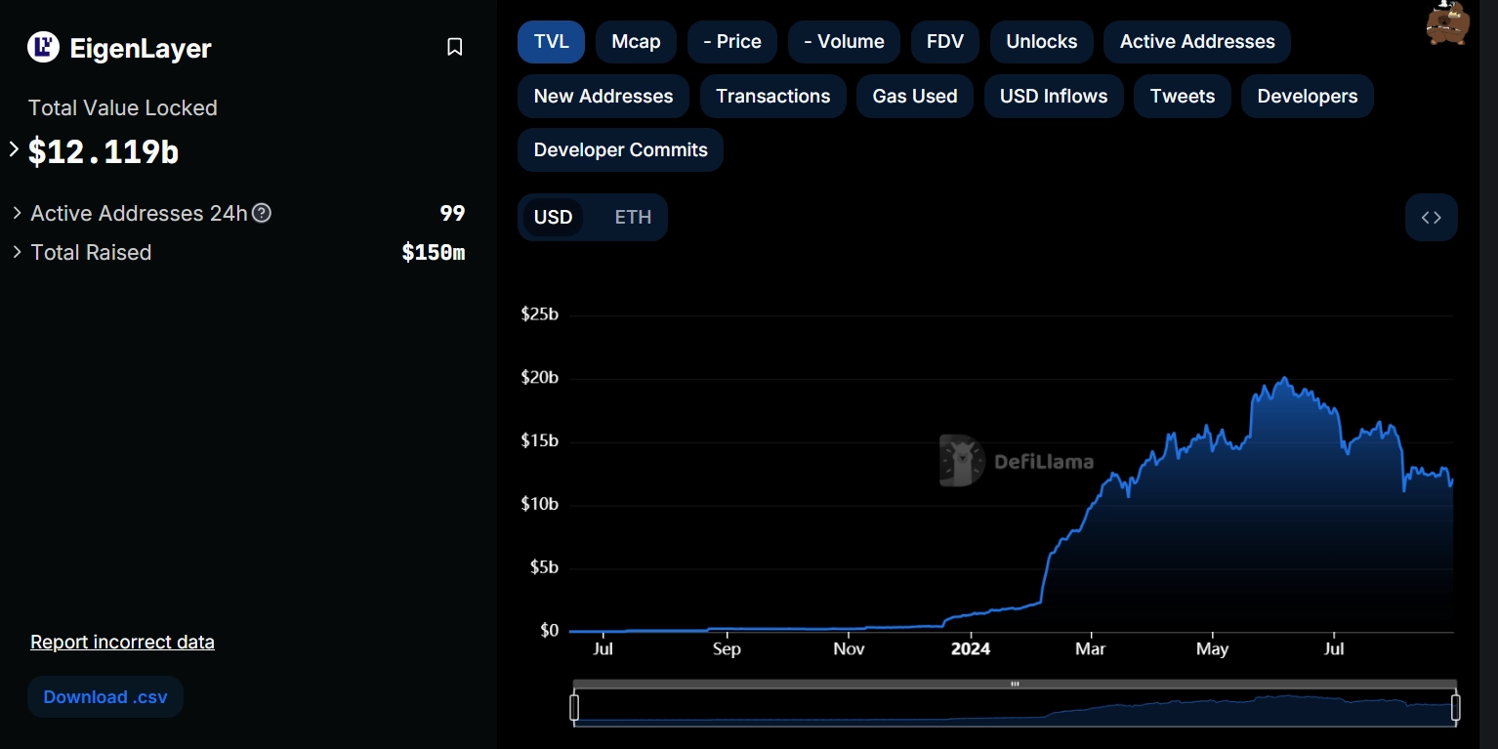Open the embed chart code icon
This screenshot has width=1498, height=749.
click(1431, 217)
